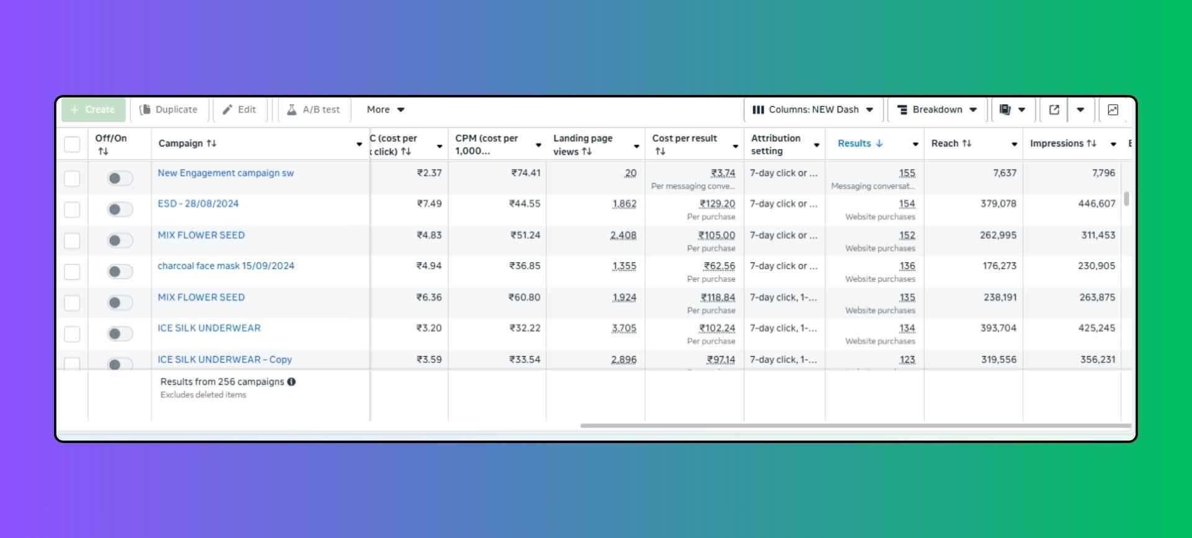Sort the Campaign column with arrows icon
Viewport: 1192px width, 538px height.
coord(212,143)
